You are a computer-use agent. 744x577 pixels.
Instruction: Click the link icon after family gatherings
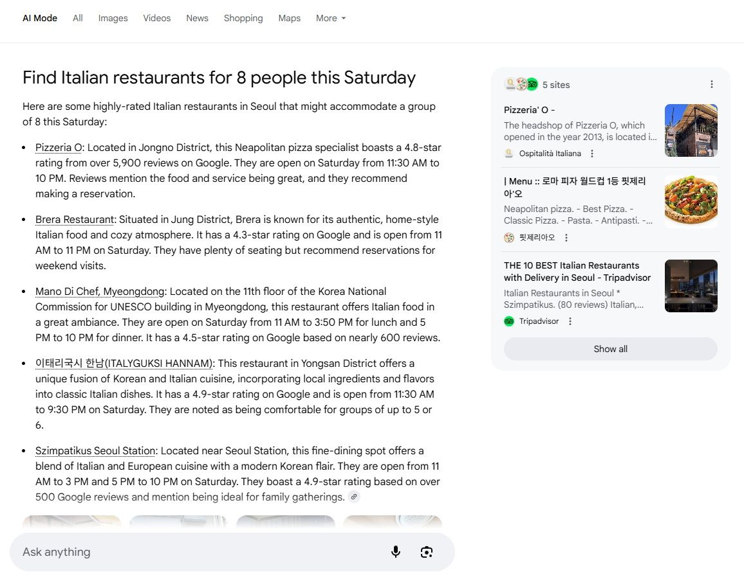click(x=354, y=497)
